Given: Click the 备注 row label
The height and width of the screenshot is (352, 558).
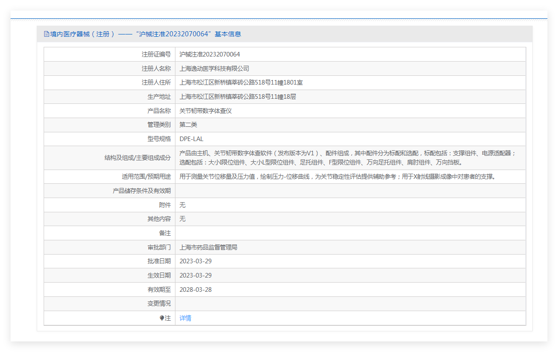Looking at the screenshot, I should click(x=165, y=233).
